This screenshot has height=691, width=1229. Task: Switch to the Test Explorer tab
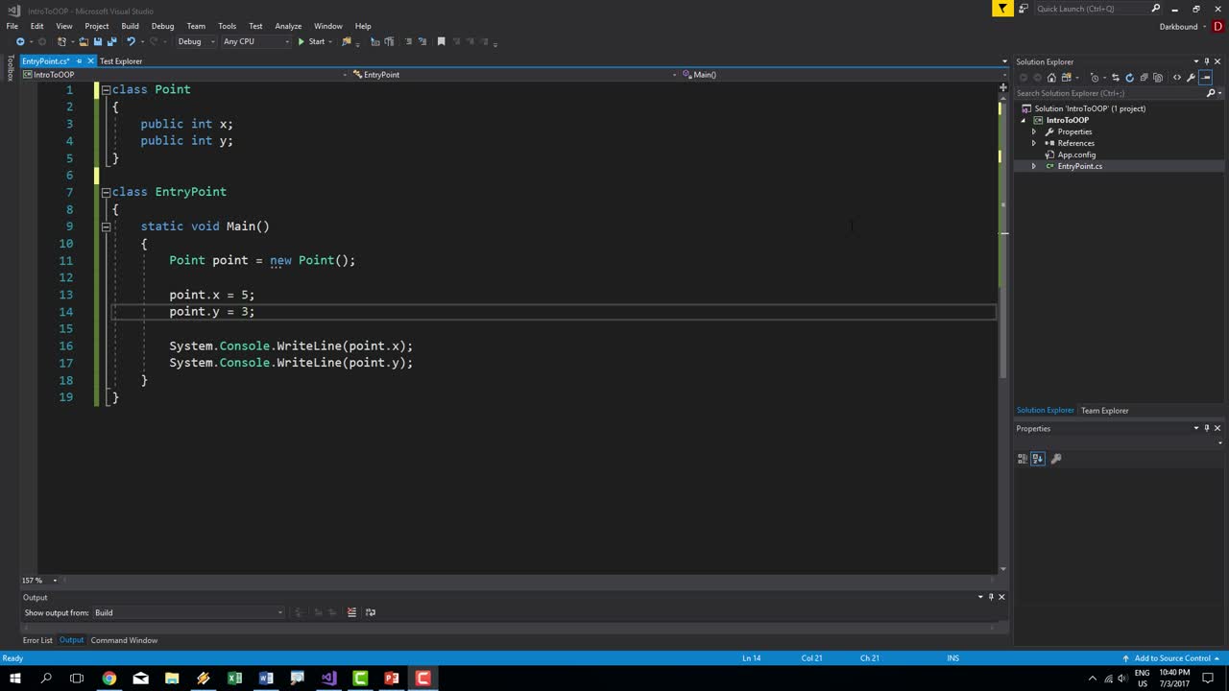click(121, 61)
